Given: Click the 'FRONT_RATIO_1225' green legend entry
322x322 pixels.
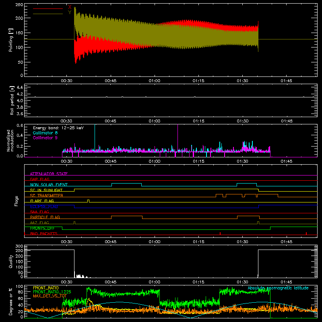Looking at the screenshot, I should [52, 292].
